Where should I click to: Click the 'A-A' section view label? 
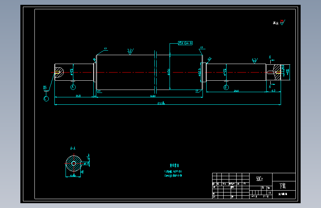point(73,148)
